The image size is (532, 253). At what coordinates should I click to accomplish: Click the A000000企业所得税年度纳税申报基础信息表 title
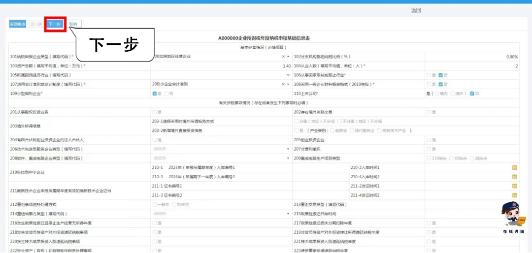coord(264,38)
